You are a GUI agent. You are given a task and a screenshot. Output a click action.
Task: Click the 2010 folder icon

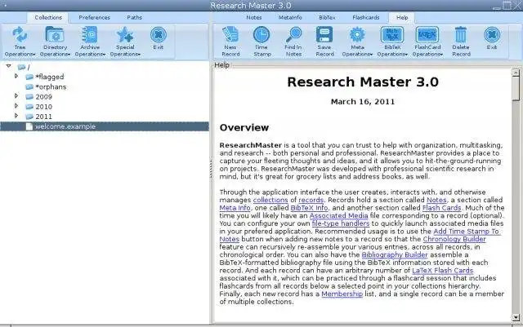[x=29, y=107]
